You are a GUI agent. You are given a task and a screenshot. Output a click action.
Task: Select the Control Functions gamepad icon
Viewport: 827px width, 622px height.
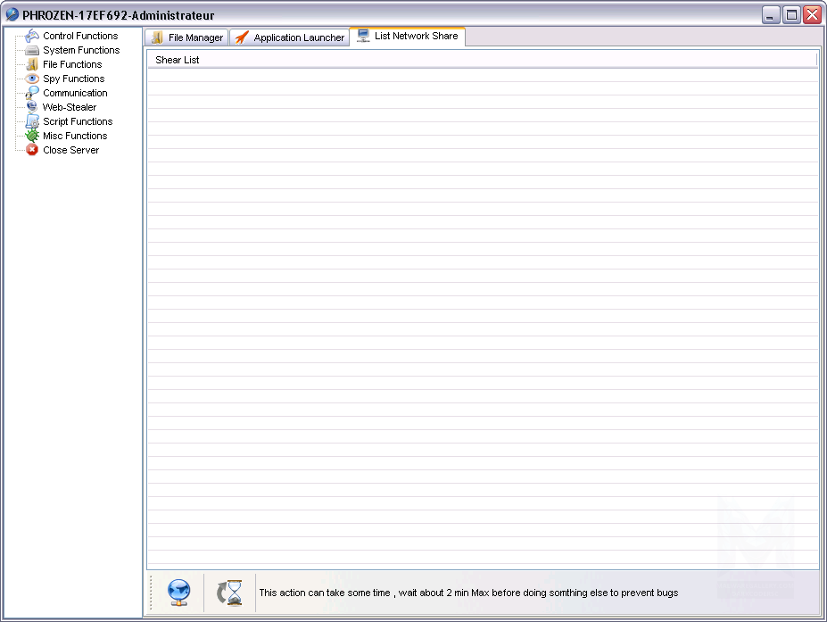(x=32, y=36)
